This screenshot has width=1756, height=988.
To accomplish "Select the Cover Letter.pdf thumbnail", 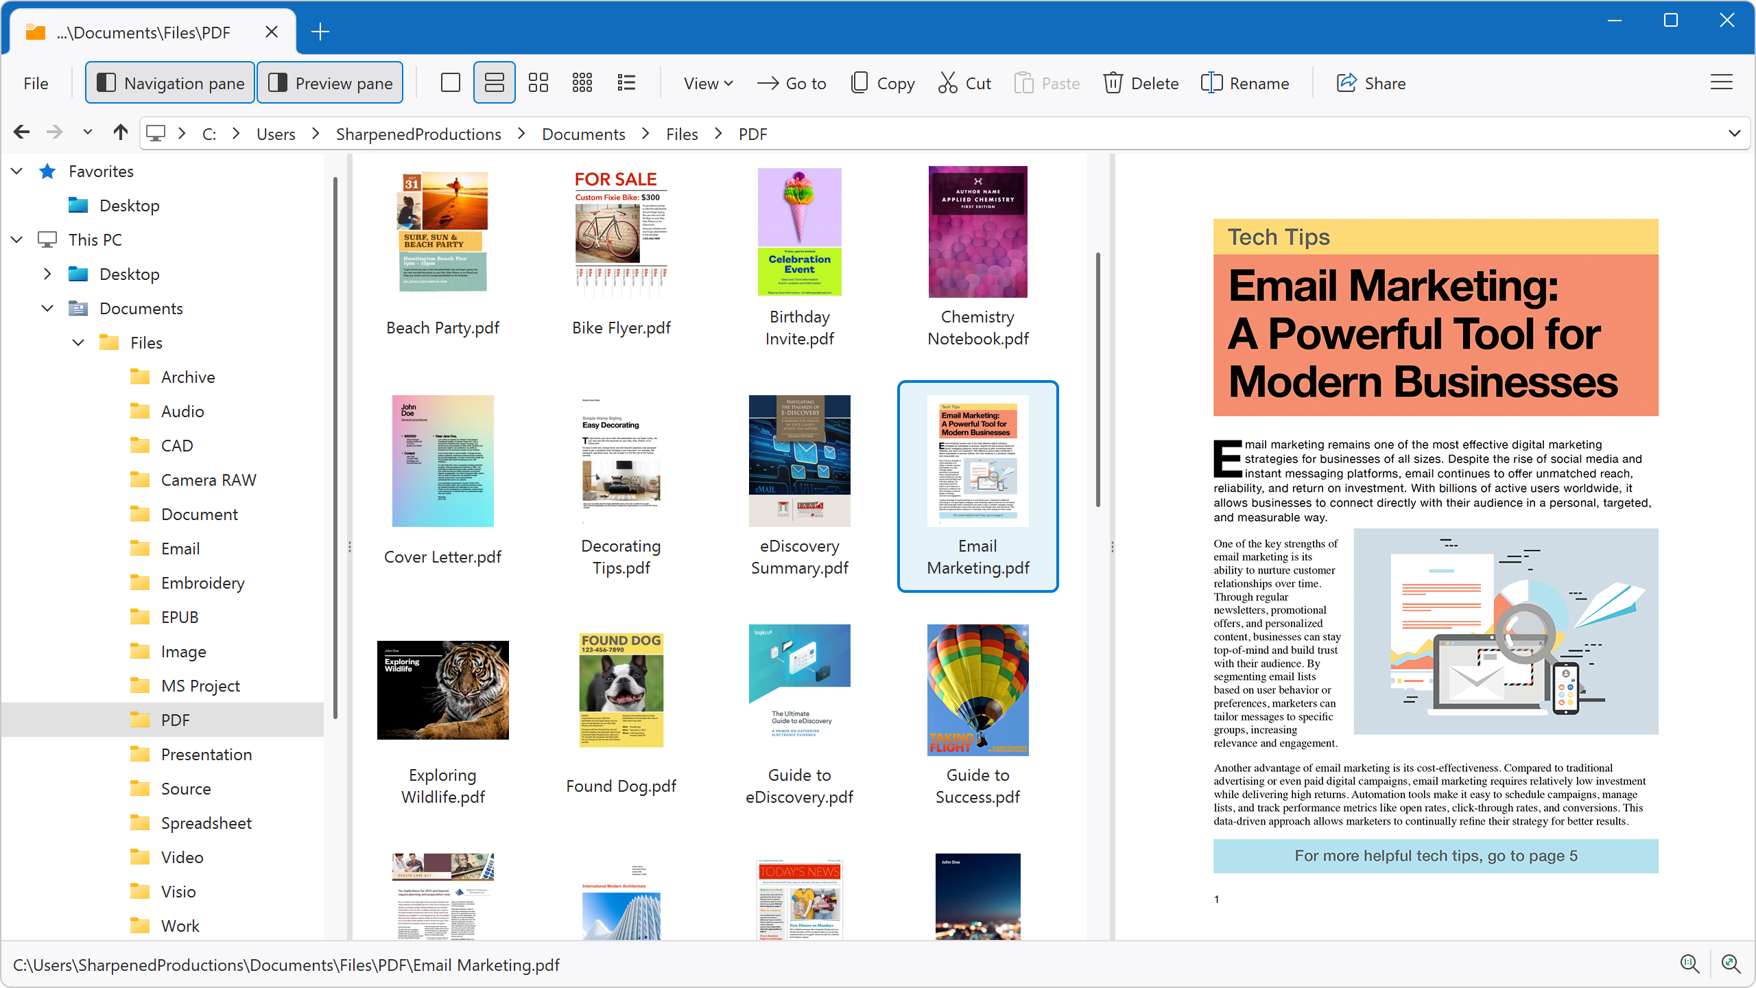I will (x=442, y=460).
